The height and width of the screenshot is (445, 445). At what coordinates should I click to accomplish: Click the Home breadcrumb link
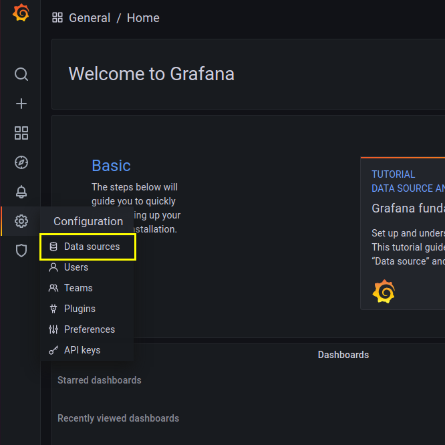tap(143, 18)
